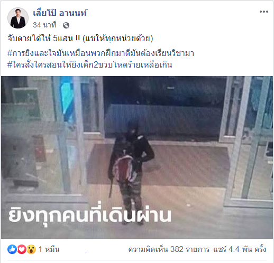Click the blue Like reaction icon
This screenshot has height=263, width=274.
point(12,249)
